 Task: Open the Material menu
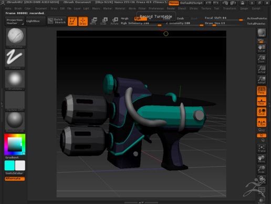pos(120,8)
